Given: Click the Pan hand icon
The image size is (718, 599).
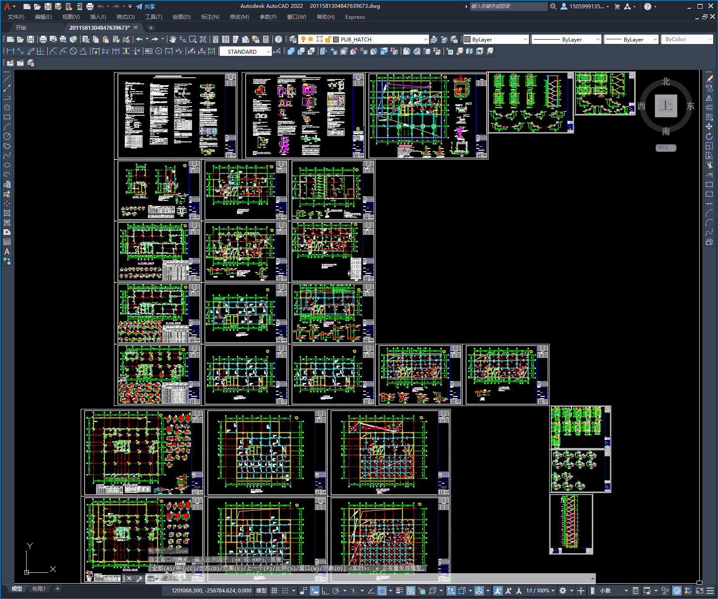Looking at the screenshot, I should click(x=173, y=39).
